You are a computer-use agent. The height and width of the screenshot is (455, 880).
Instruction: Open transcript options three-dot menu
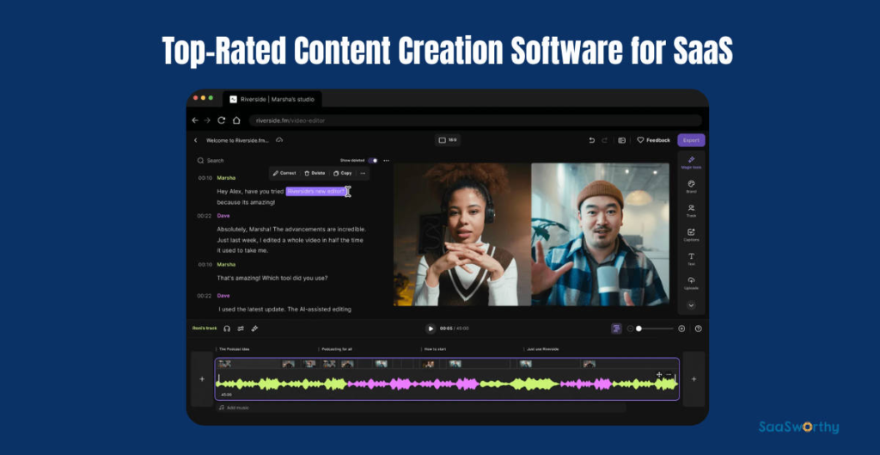click(x=386, y=160)
